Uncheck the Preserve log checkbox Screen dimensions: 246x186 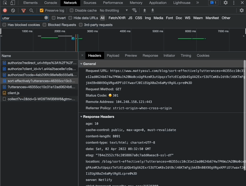coord(42,11)
